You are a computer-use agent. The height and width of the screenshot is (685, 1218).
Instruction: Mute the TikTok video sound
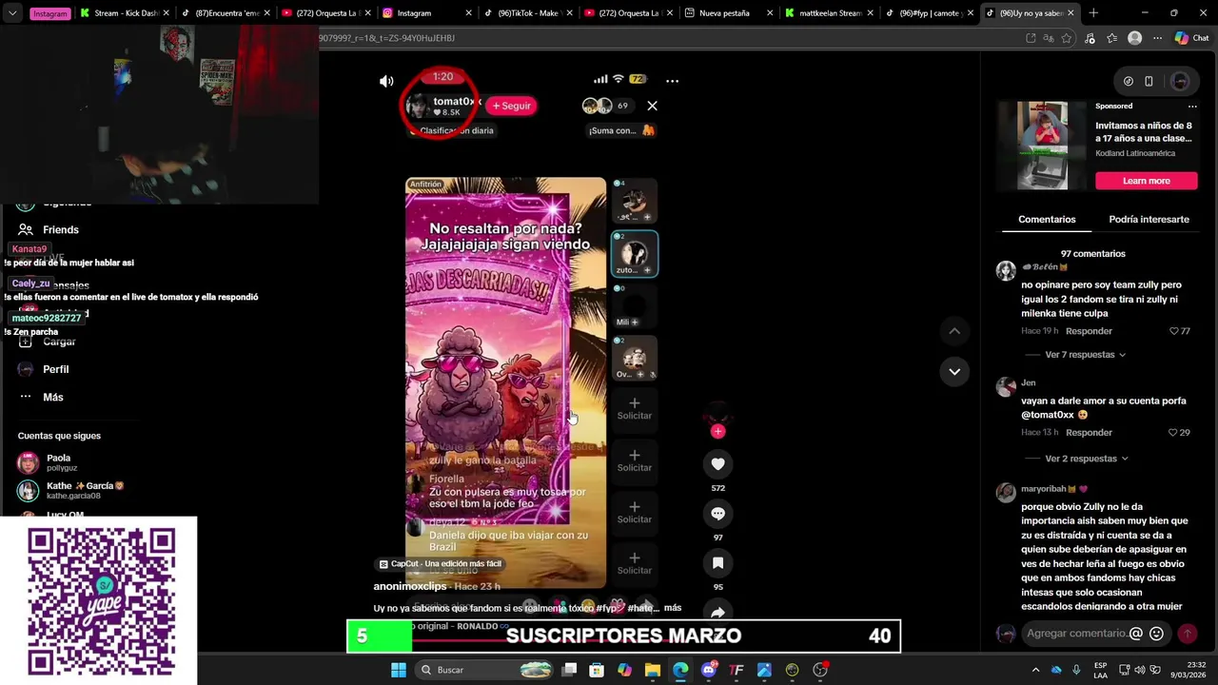click(386, 81)
